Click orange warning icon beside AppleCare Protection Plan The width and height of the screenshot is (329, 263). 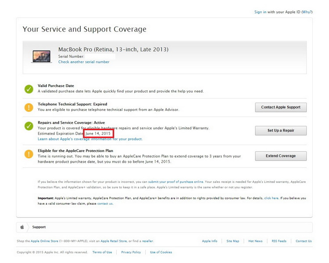(x=29, y=153)
